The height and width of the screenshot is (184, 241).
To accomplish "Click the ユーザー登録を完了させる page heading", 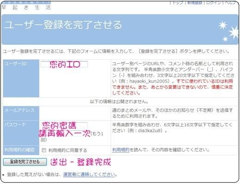I will click(63, 25).
